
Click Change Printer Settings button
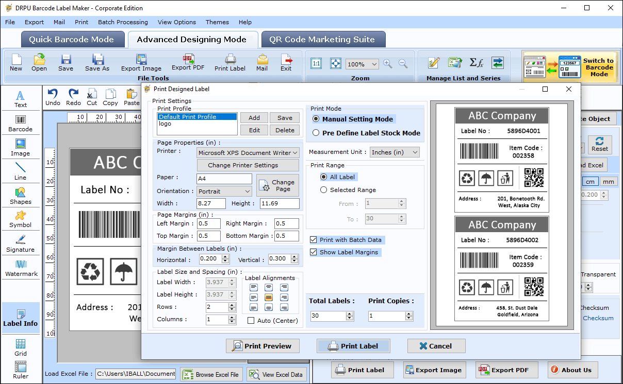tap(248, 165)
